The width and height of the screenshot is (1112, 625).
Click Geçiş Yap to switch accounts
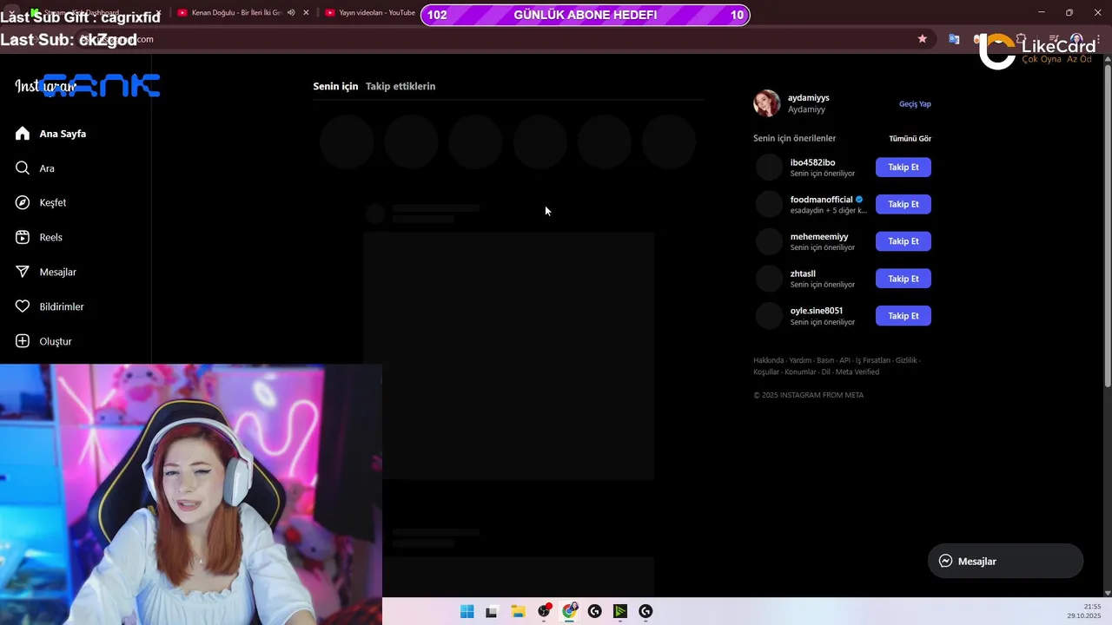click(x=915, y=103)
